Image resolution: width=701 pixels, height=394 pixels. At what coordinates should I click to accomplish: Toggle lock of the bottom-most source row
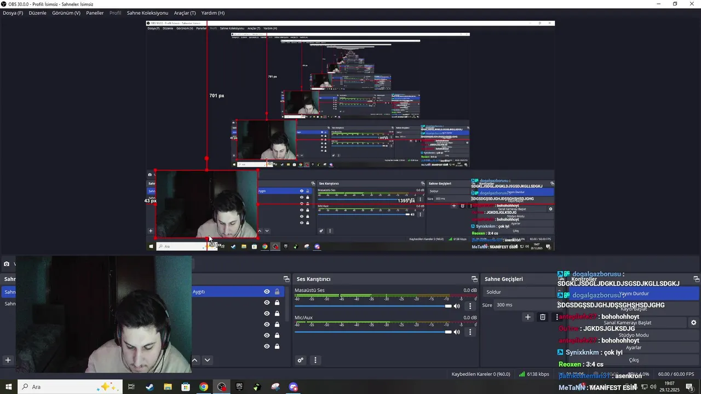(277, 346)
